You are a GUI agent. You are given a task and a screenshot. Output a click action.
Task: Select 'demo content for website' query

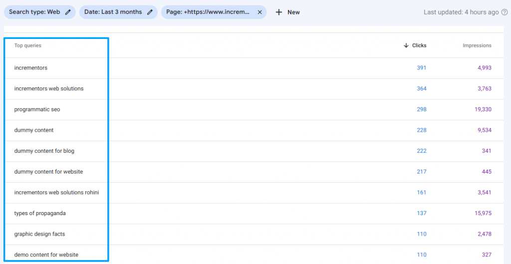46,255
